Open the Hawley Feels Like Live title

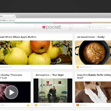11,76
